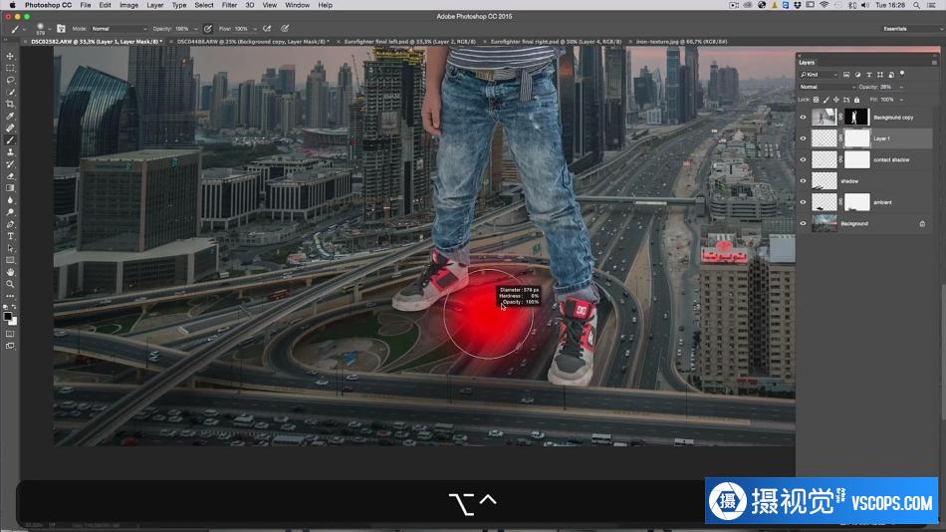Open the Select menu
This screenshot has width=946, height=532.
tap(204, 5)
